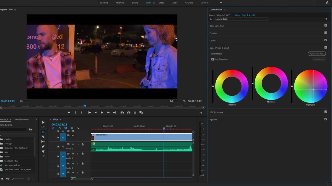Viewport: 332px width, 186px height.
Task: Open the Media Browser tab
Action: tap(22, 119)
